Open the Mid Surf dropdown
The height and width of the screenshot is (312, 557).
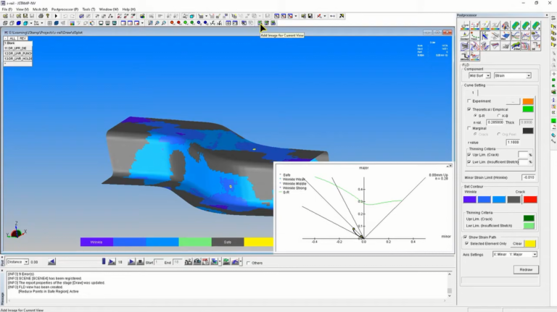479,75
